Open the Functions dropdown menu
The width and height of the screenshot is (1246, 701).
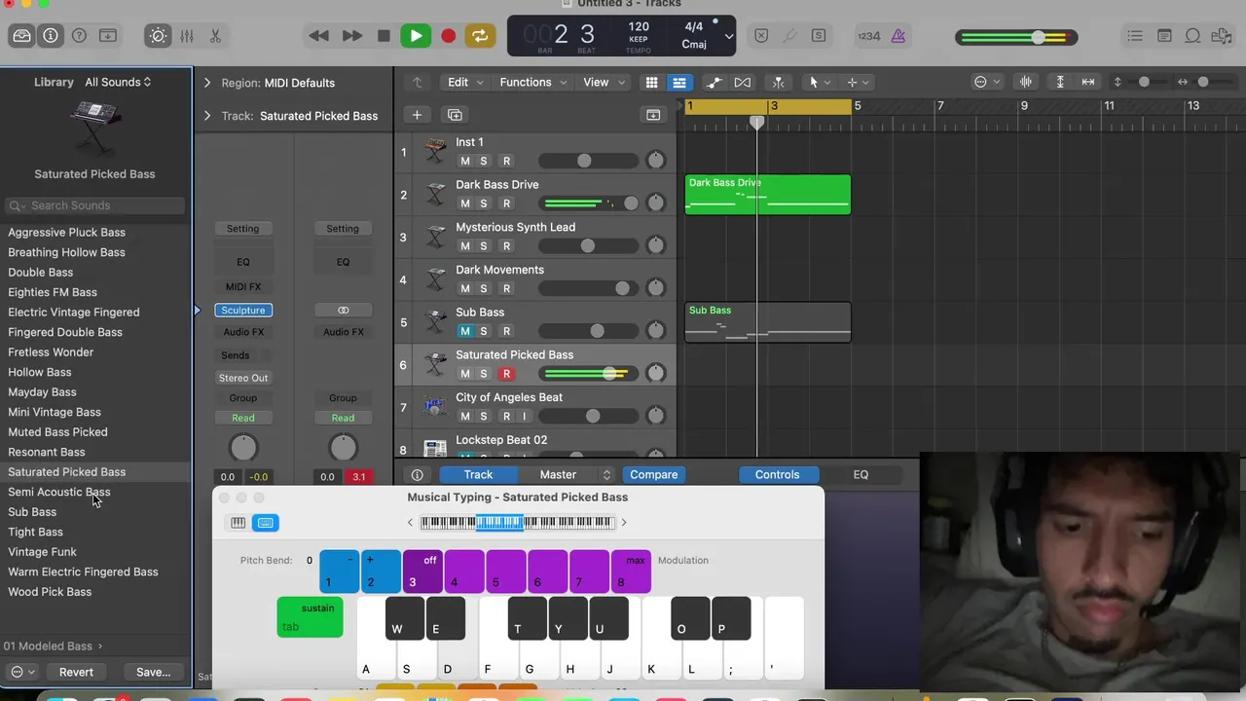click(x=532, y=83)
